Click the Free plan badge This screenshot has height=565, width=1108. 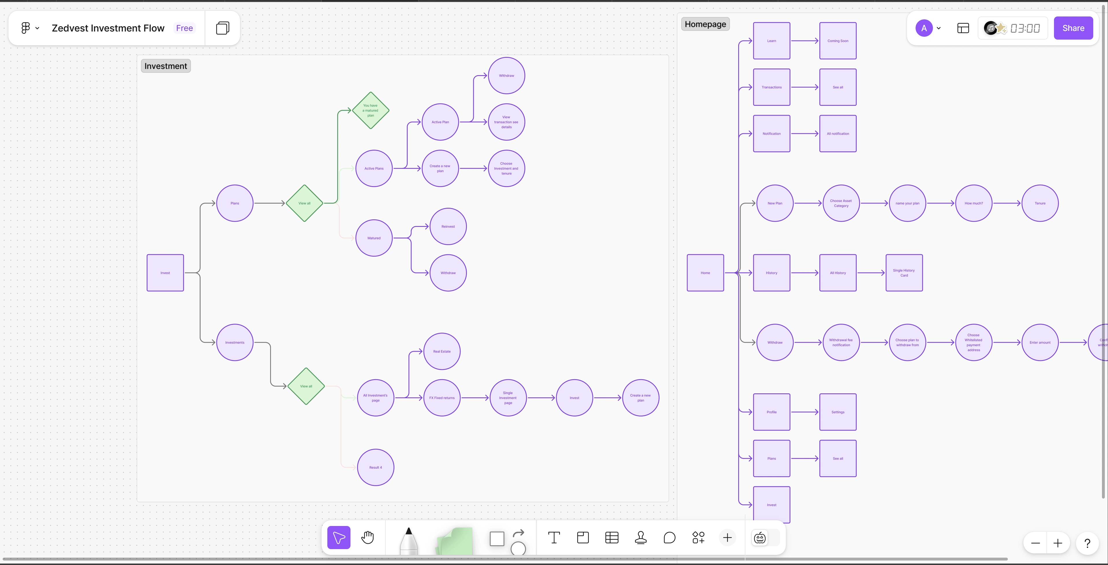point(185,28)
